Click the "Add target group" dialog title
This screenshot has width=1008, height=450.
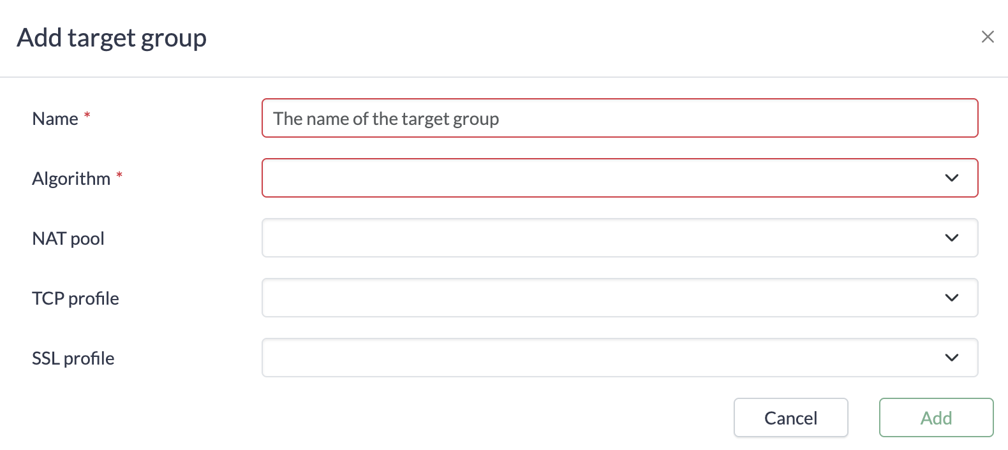(112, 38)
